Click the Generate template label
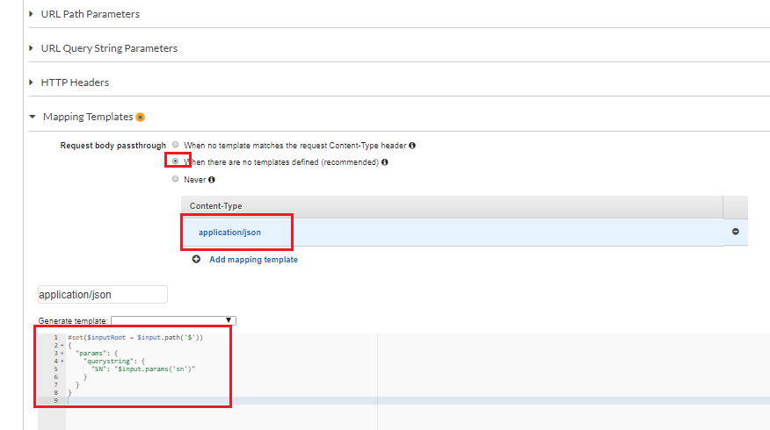This screenshot has width=770, height=430. (x=73, y=321)
